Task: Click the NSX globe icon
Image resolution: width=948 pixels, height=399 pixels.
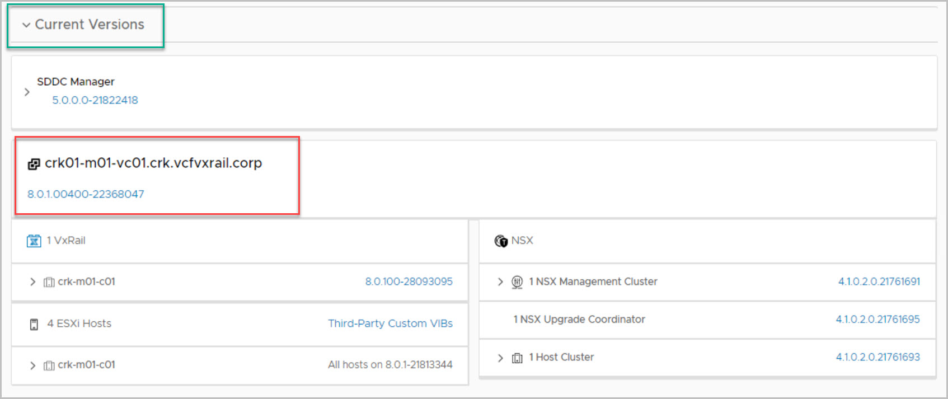Action: [x=501, y=241]
